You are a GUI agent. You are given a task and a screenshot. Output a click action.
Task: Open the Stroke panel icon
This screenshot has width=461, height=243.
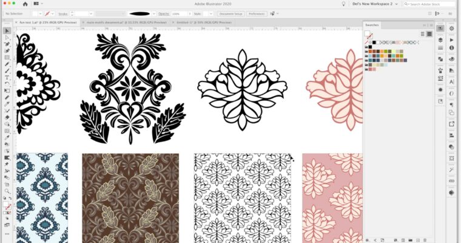tap(440, 48)
